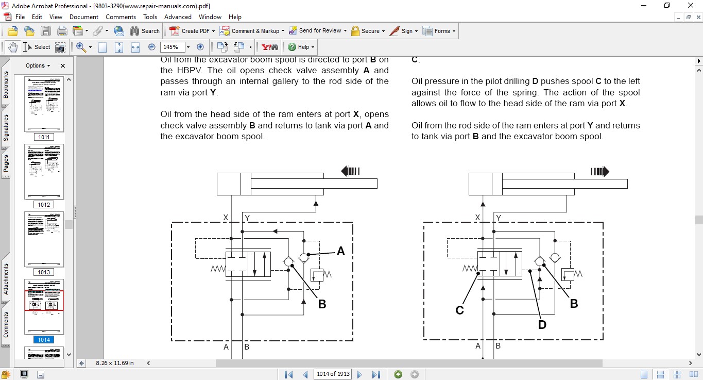The height and width of the screenshot is (380, 703).
Task: Open the Options menu in Pages panel
Action: pyautogui.click(x=38, y=65)
